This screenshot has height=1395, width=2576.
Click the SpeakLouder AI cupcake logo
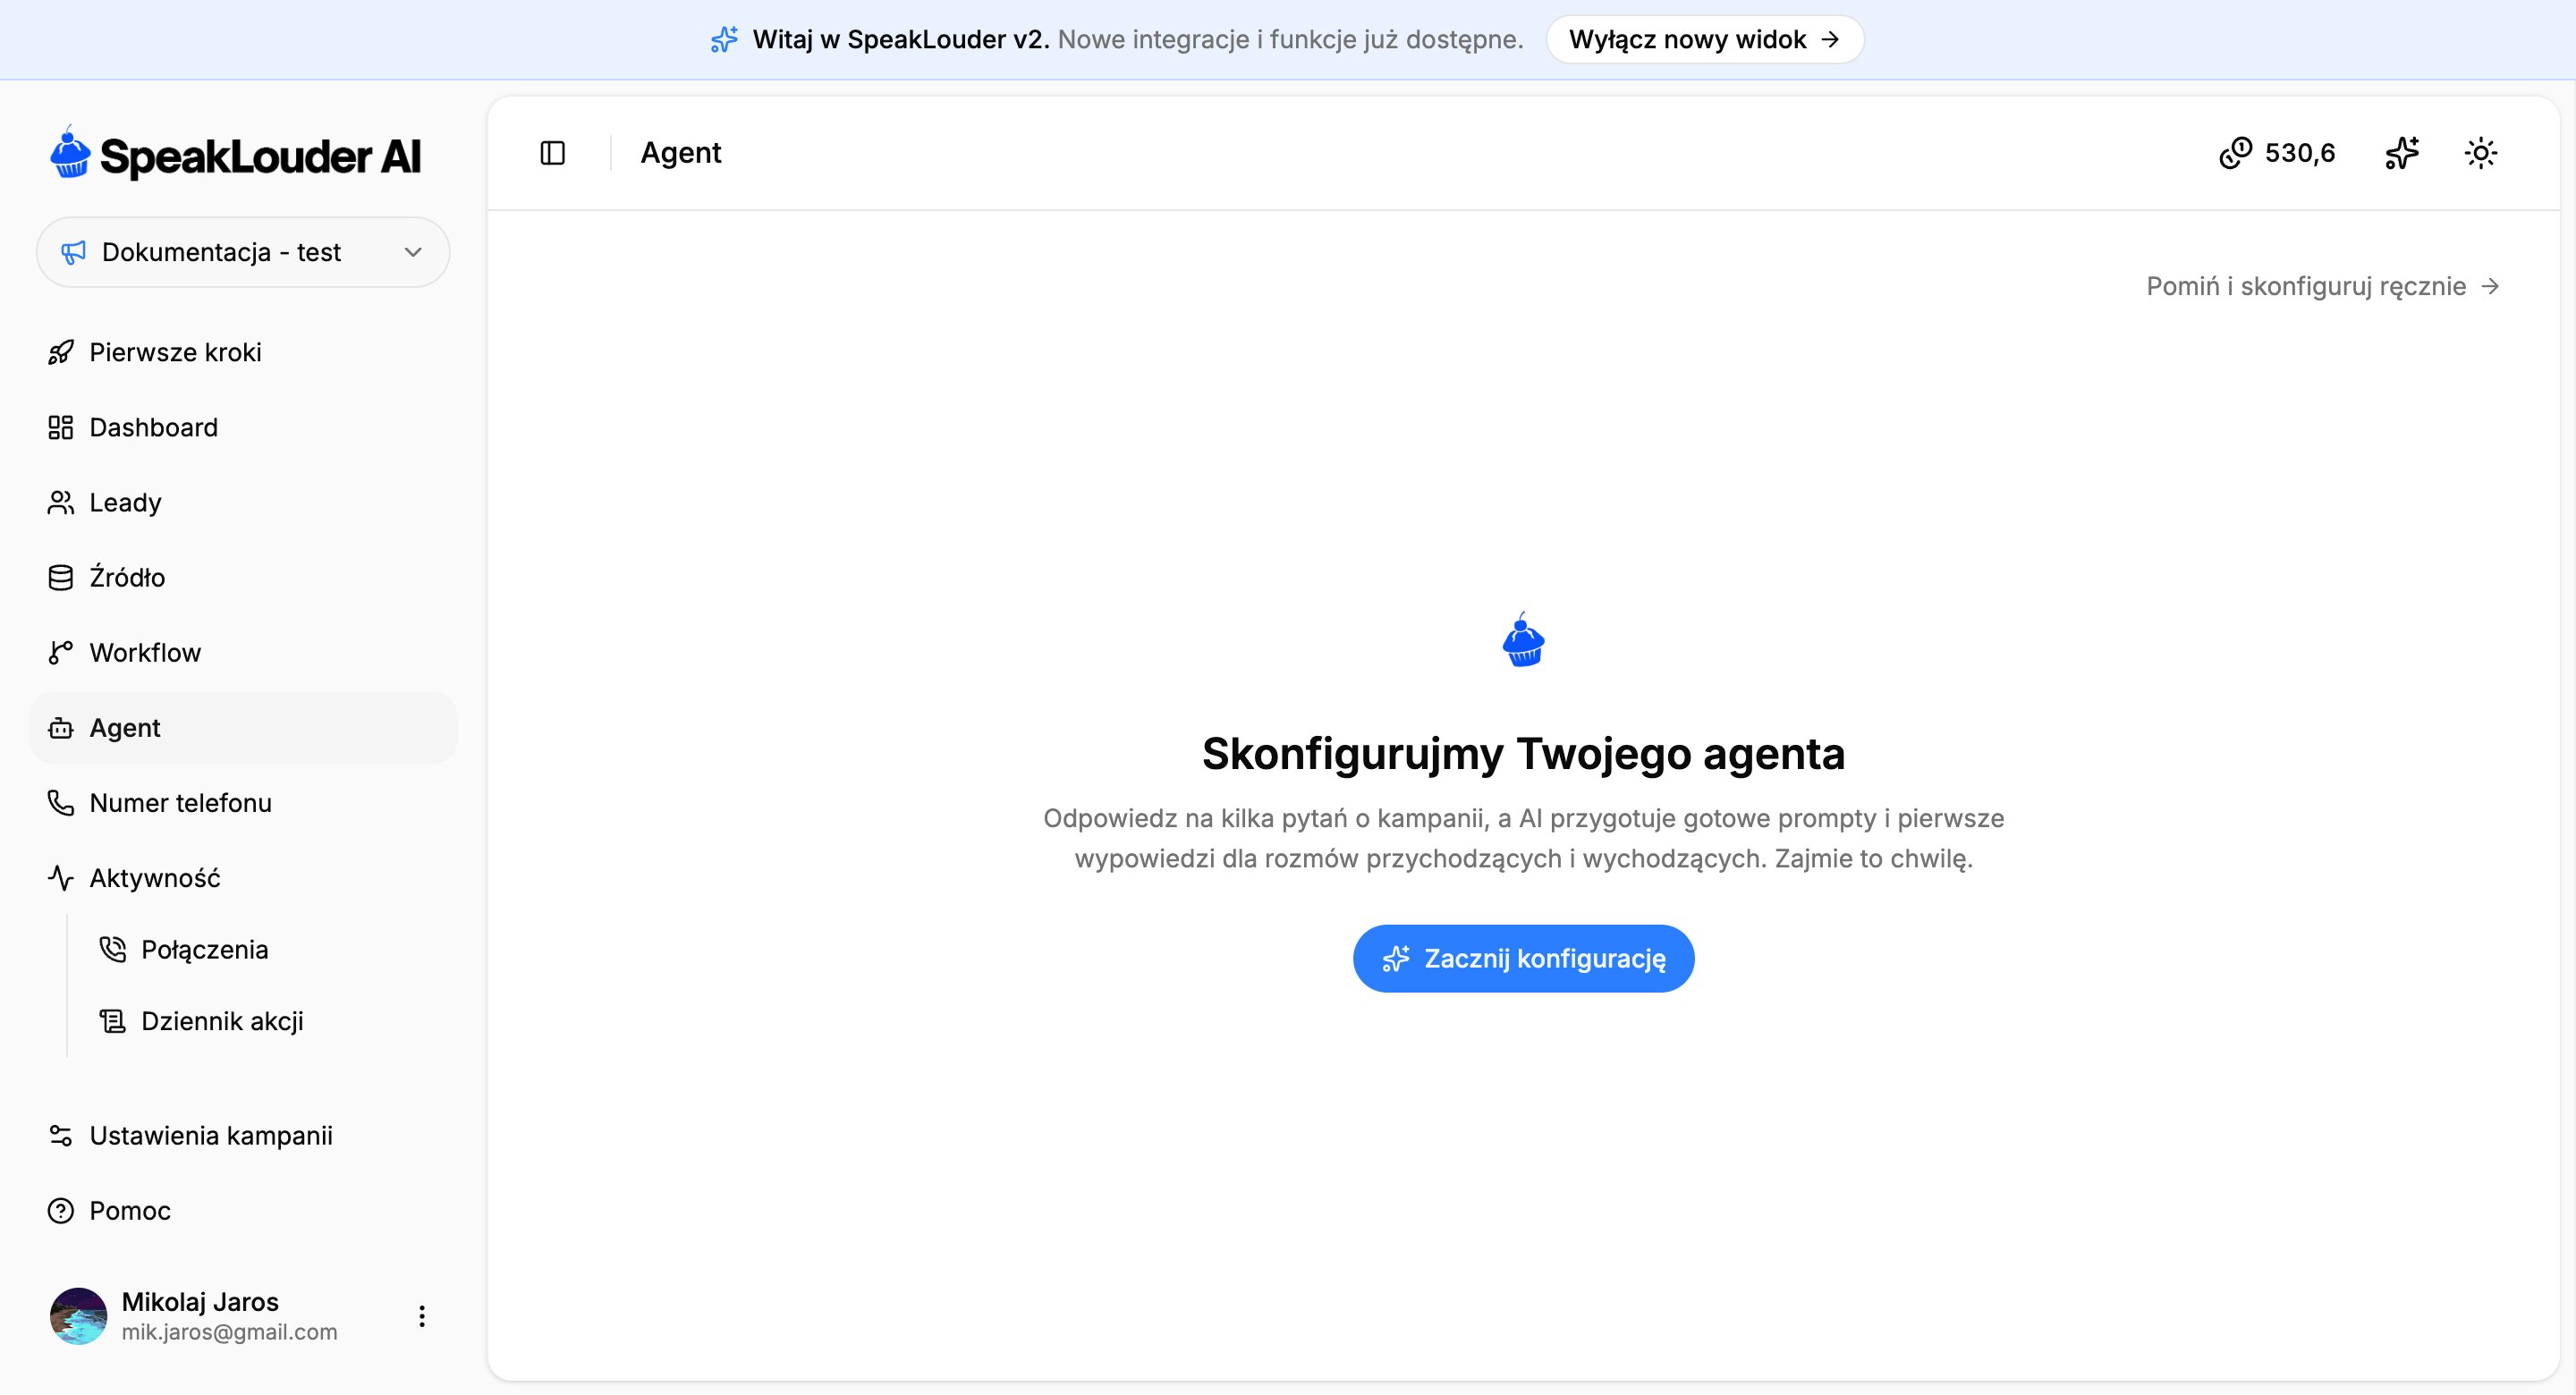click(x=70, y=153)
